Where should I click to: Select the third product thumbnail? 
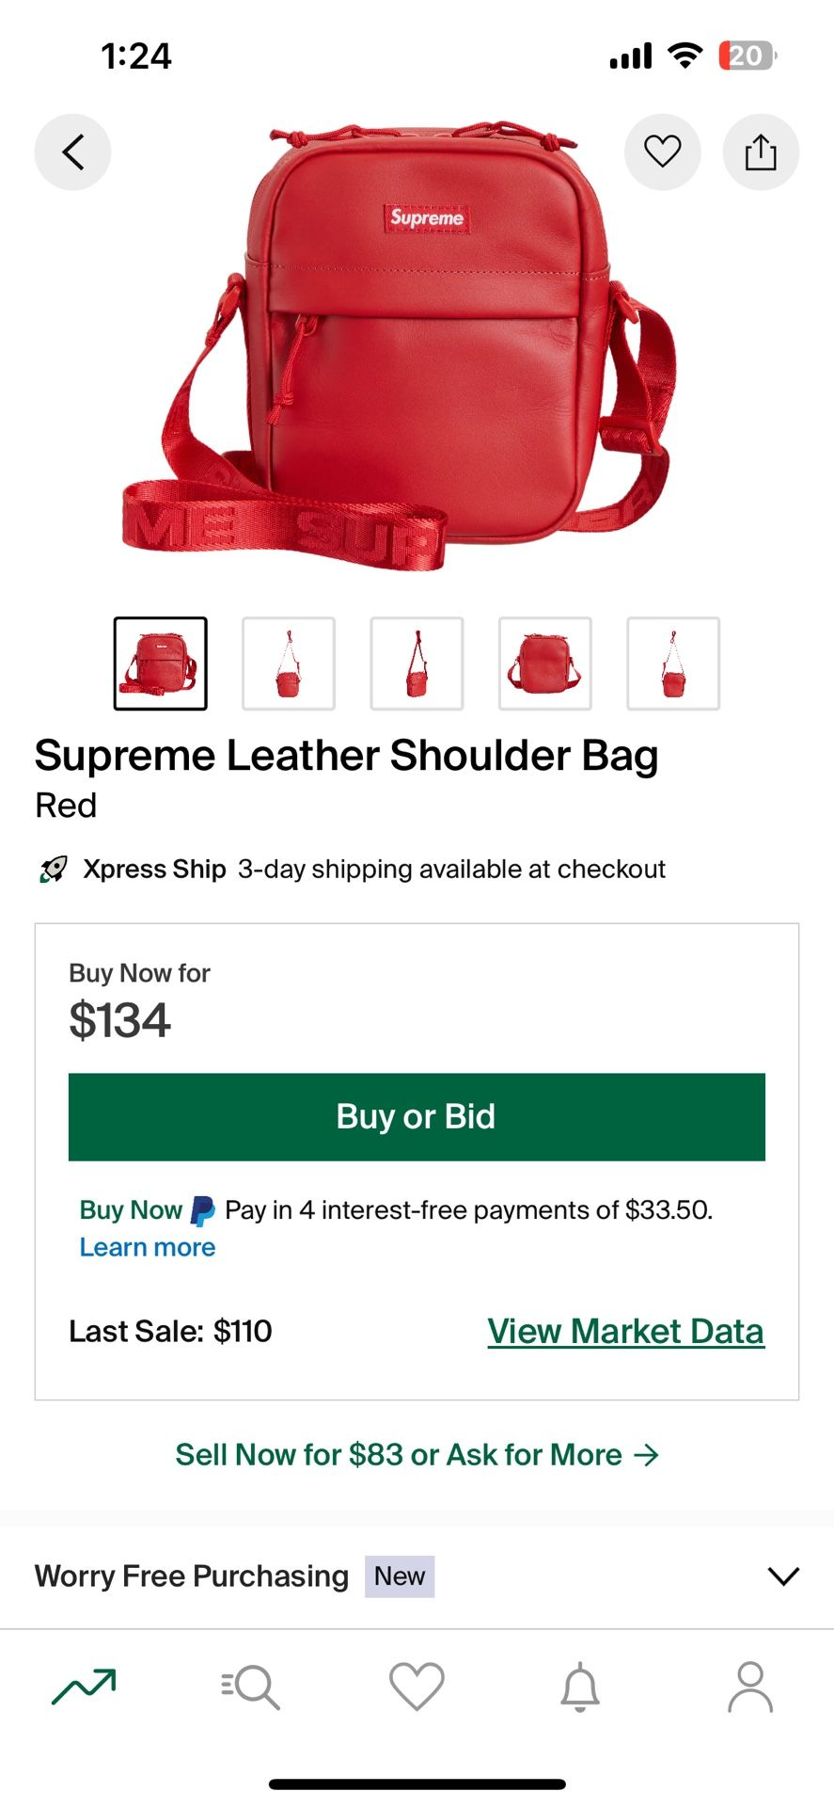(x=417, y=664)
